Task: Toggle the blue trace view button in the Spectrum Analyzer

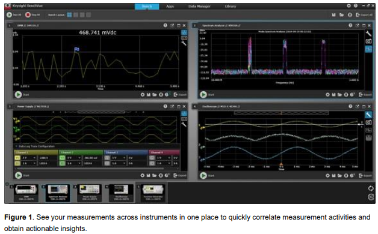Action: (368, 49)
